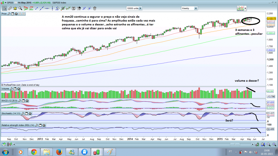278x156 pixels.
Task: Remove the MACD indicator panel
Action: pyautogui.click(x=27, y=101)
